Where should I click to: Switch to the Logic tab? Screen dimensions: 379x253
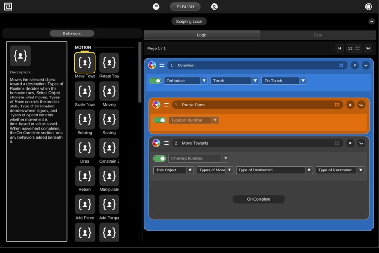coord(202,35)
